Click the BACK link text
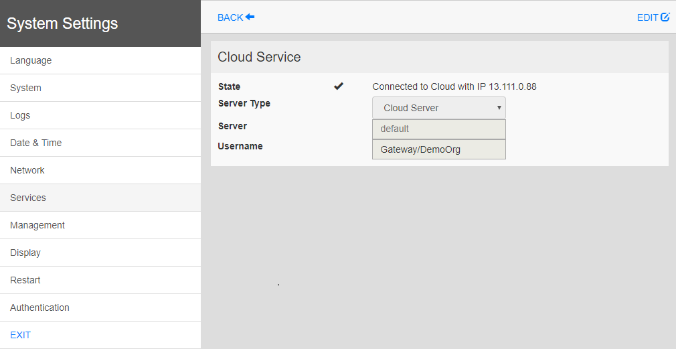Image resolution: width=676 pixels, height=349 pixels. (230, 17)
